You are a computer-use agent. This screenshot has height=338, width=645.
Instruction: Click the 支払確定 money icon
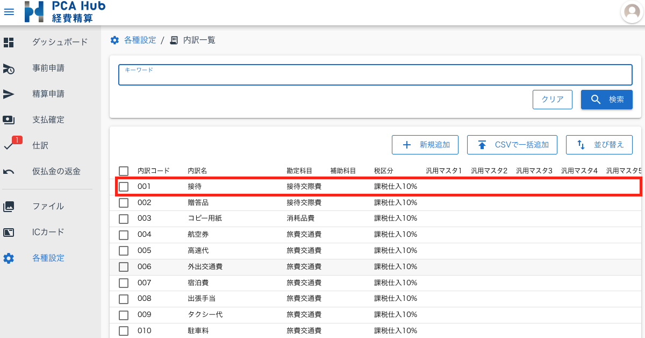point(9,119)
